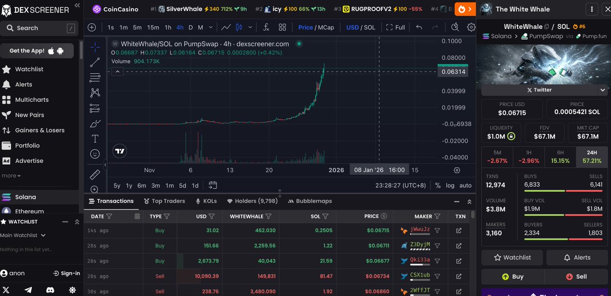Expand the watchlist panel double chevron
611x296 pixels.
point(77,222)
